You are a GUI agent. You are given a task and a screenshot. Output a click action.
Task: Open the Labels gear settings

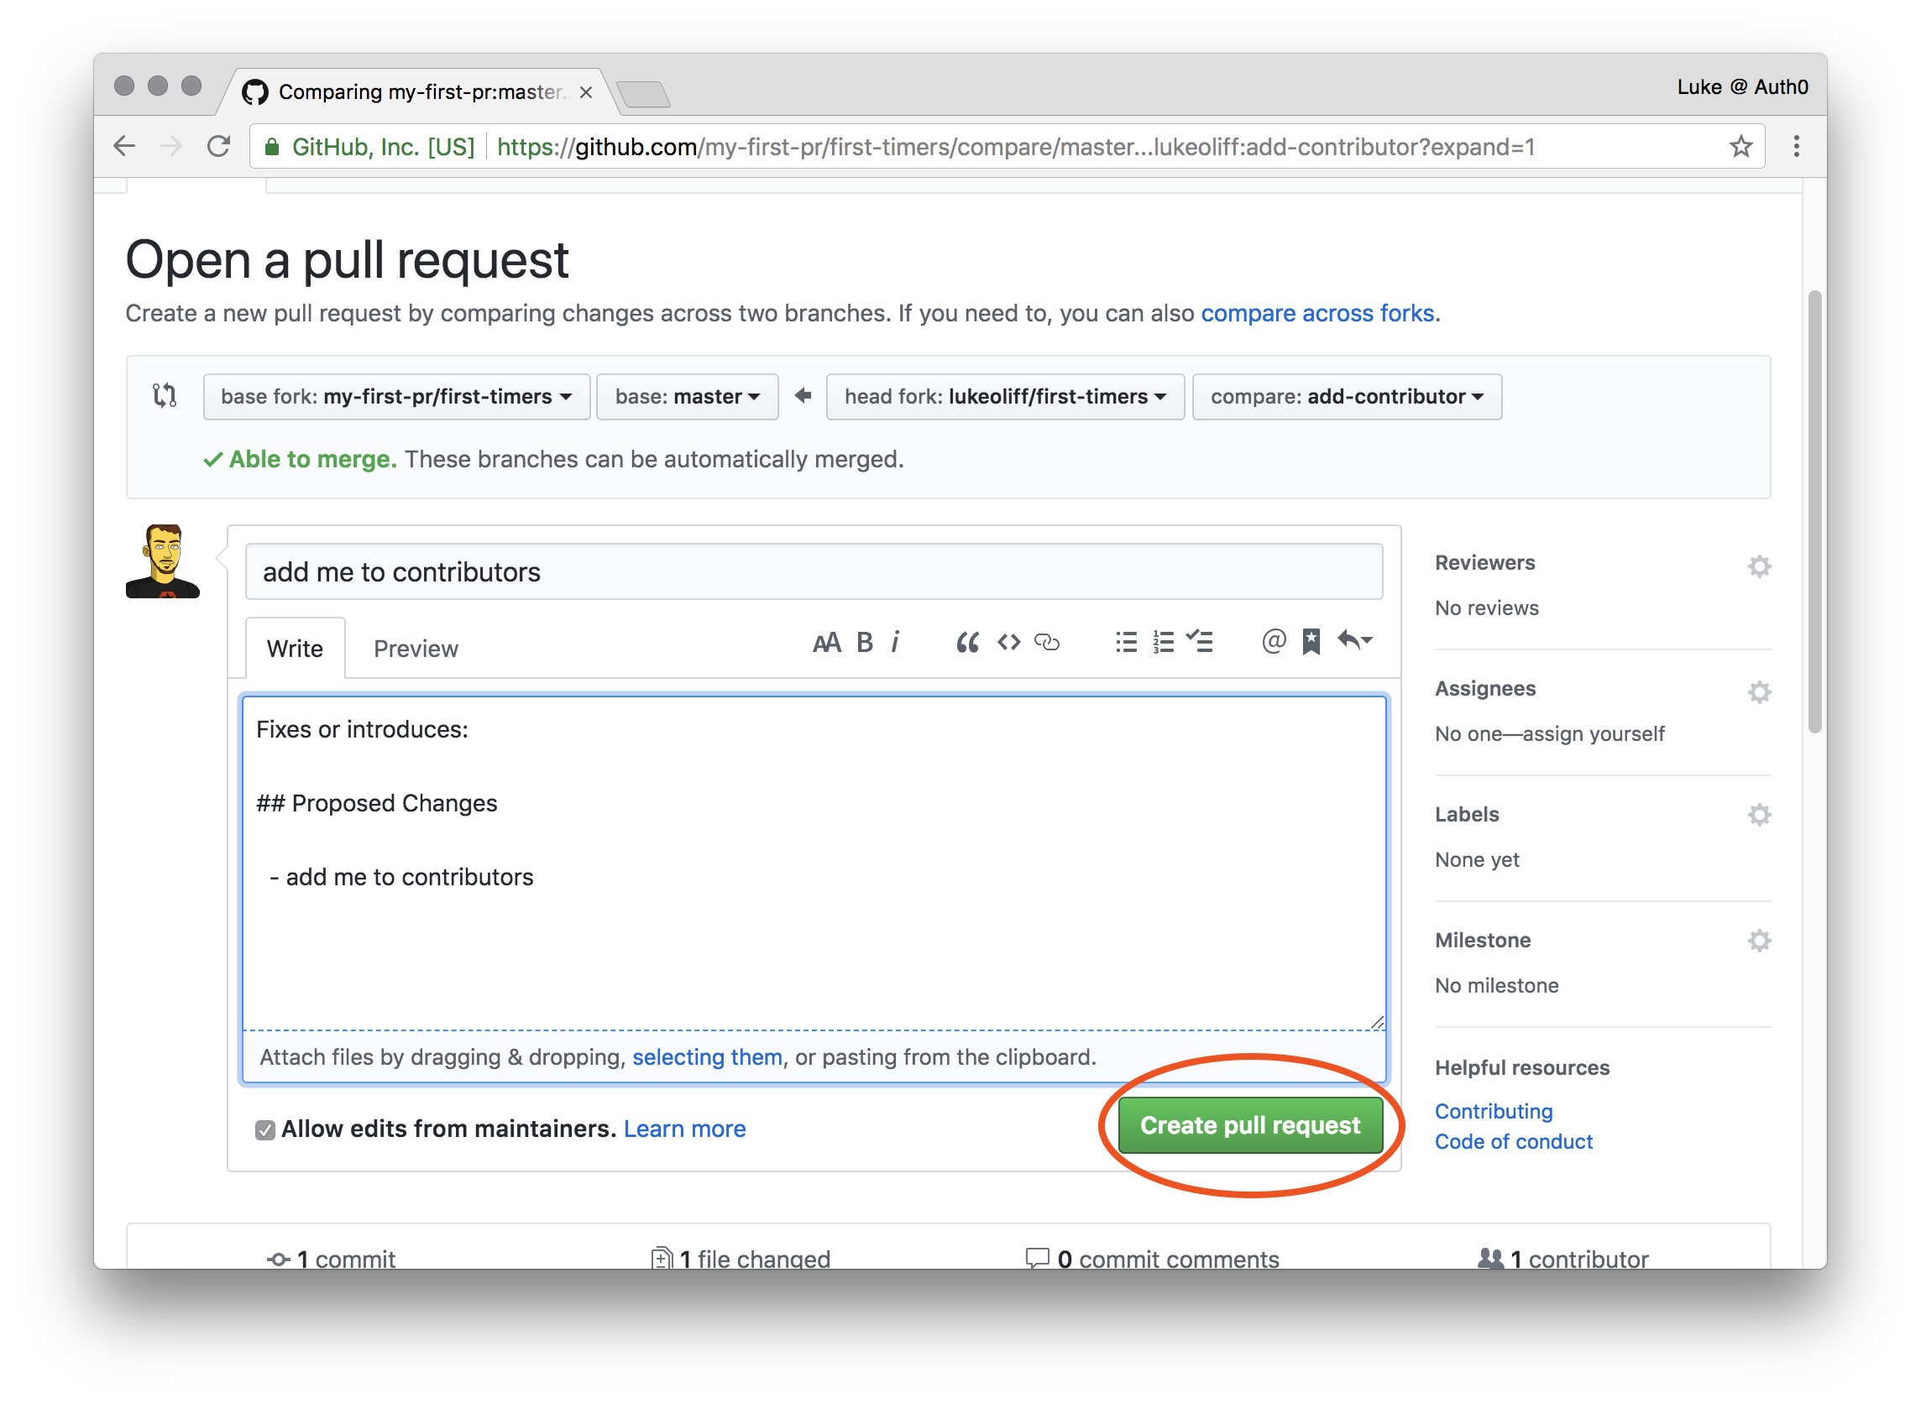(1759, 816)
